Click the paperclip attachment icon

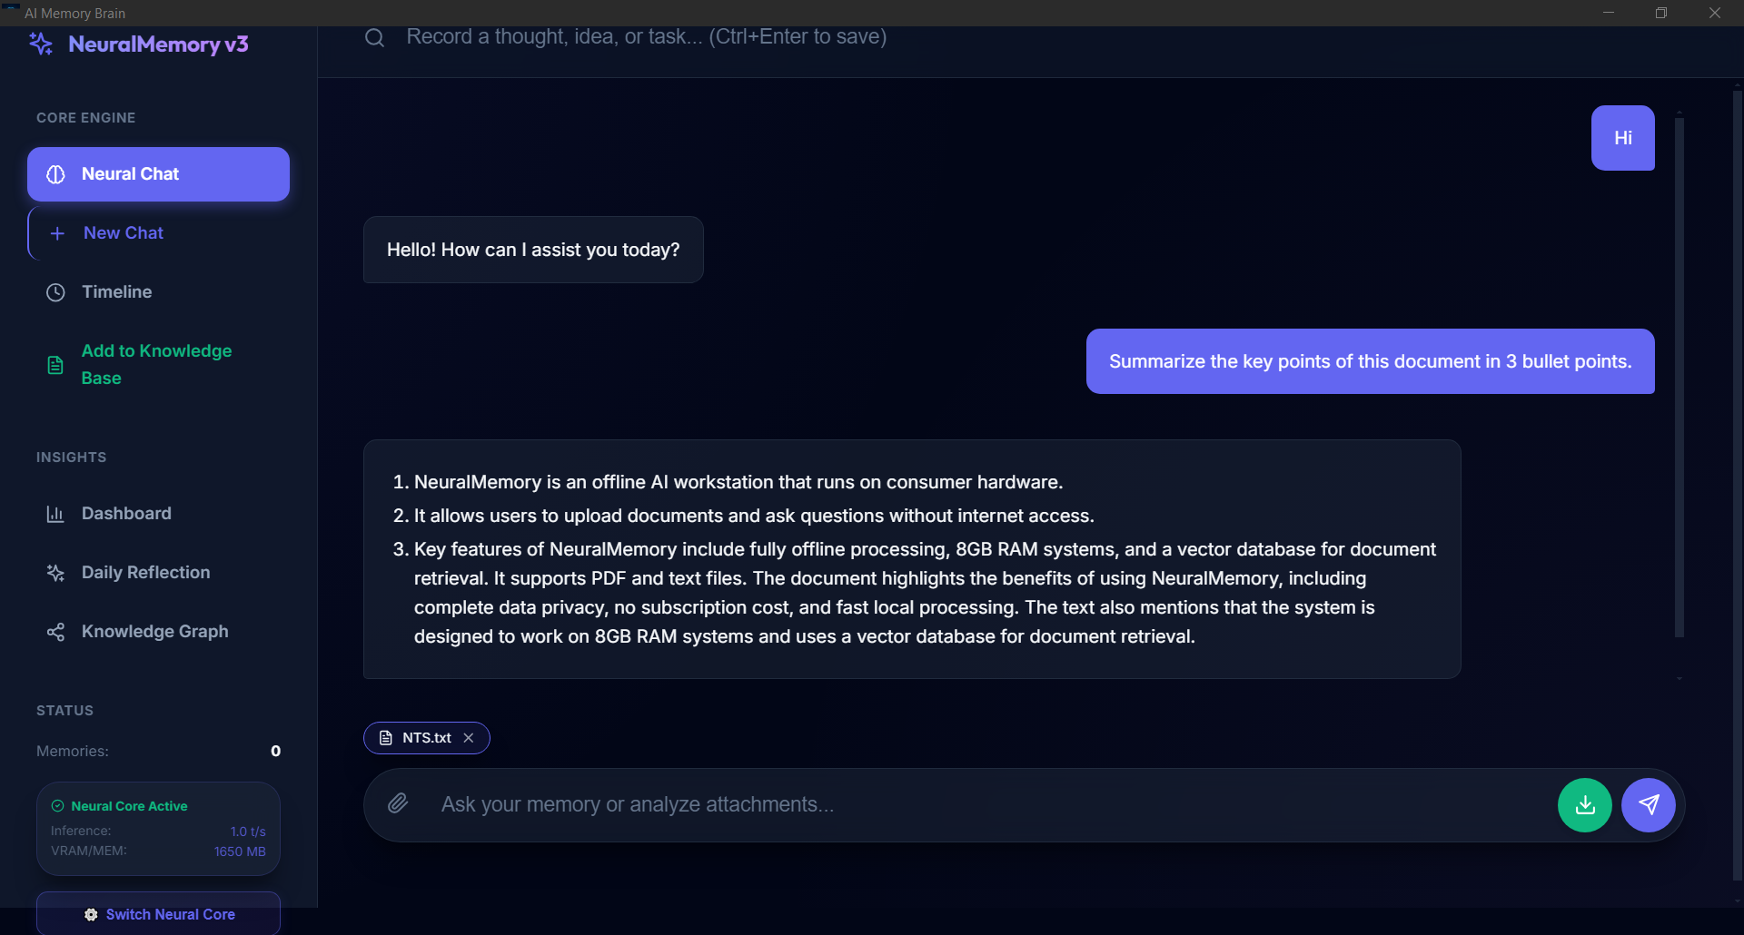click(x=397, y=804)
